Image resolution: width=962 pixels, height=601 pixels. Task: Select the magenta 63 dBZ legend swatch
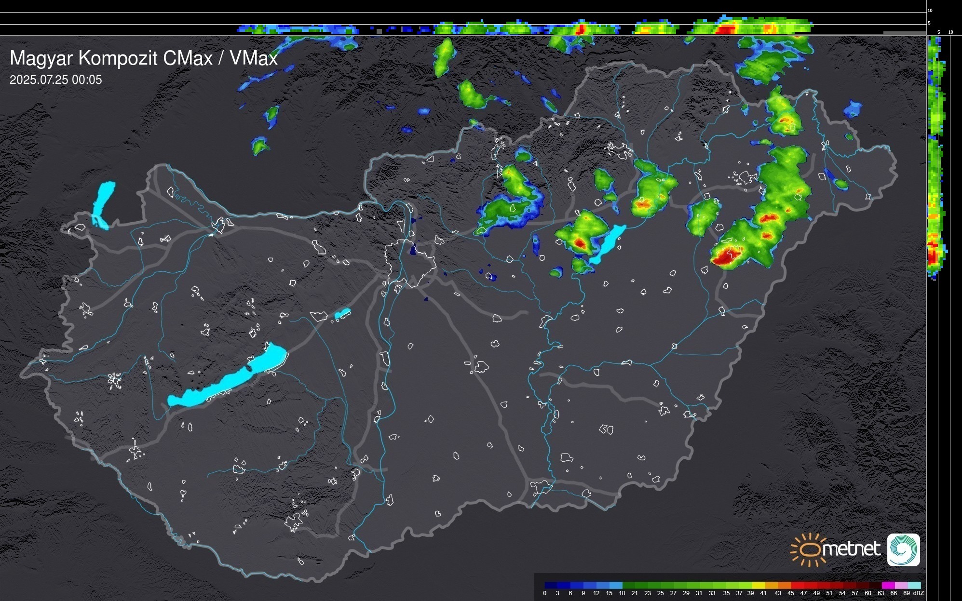pyautogui.click(x=888, y=585)
